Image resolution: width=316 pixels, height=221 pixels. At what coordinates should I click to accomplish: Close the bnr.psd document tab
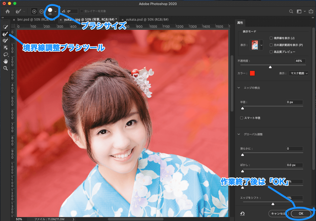[14, 20]
